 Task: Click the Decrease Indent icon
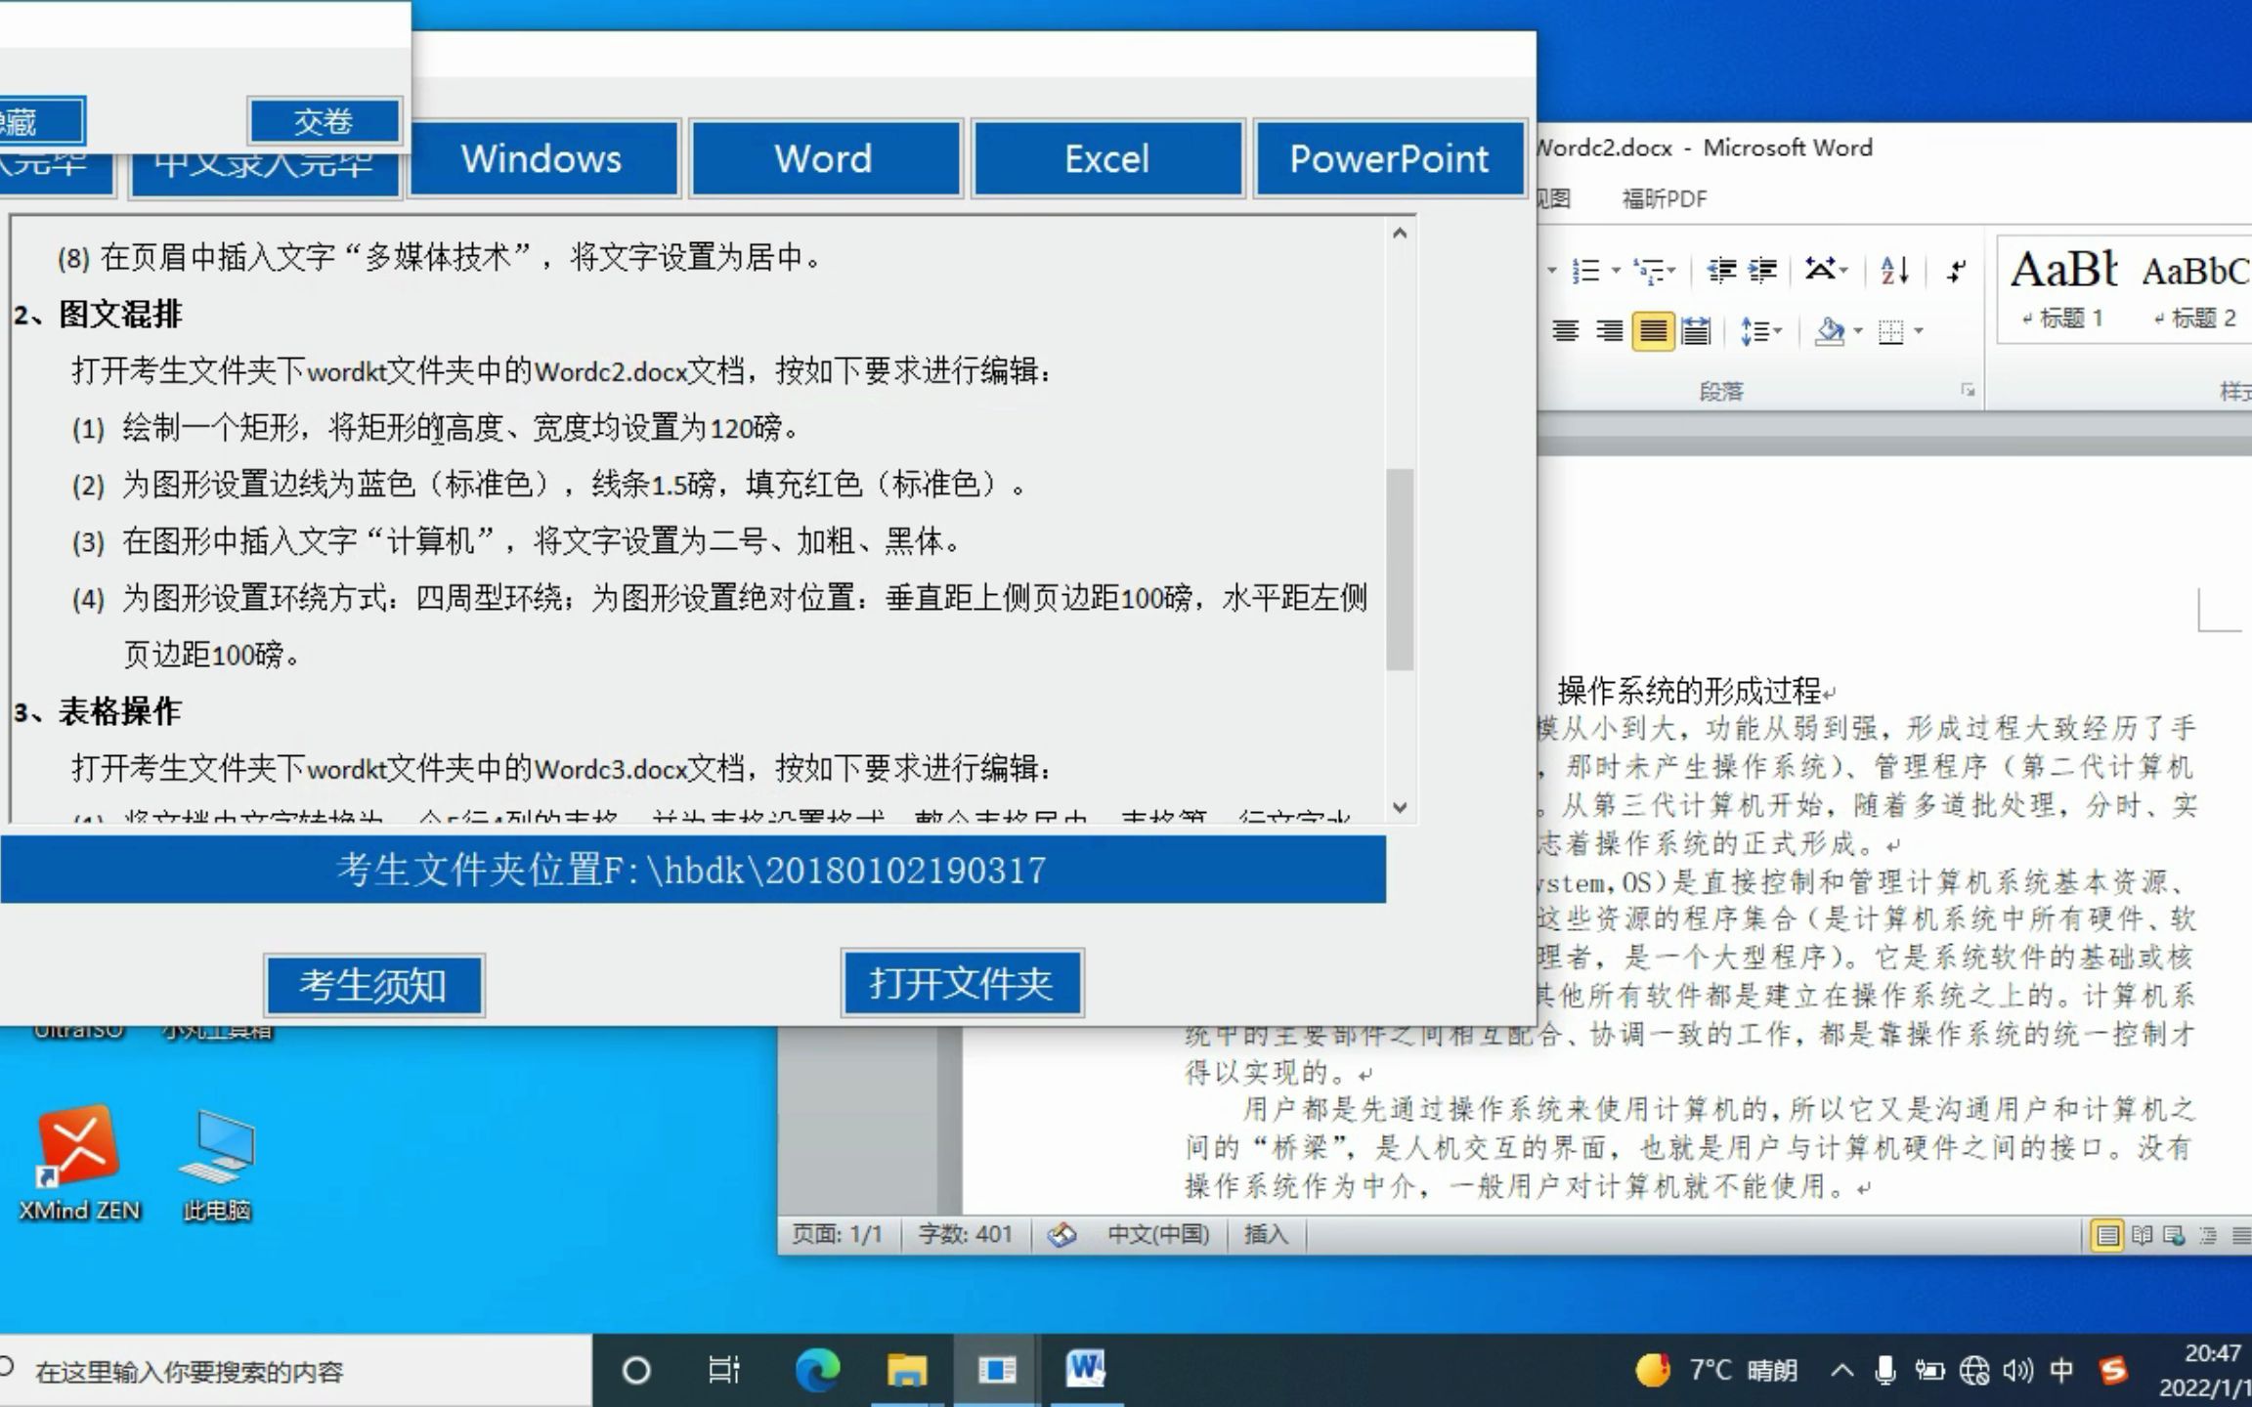[1723, 270]
